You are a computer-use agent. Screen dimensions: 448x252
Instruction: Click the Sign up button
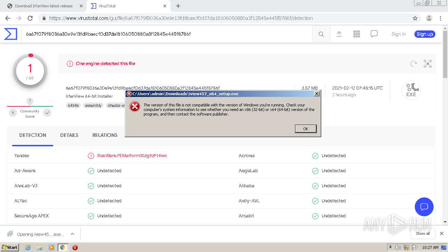click(x=425, y=34)
